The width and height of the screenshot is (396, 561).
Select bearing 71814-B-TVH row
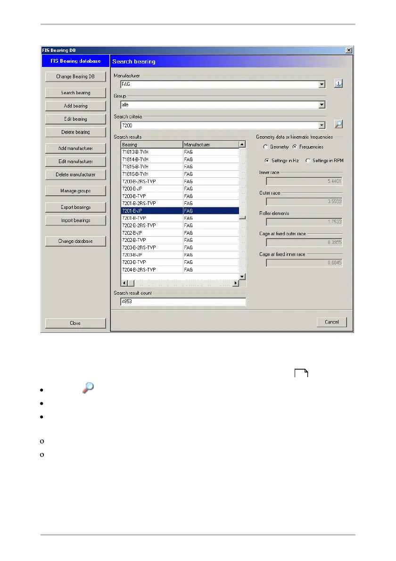click(180, 159)
